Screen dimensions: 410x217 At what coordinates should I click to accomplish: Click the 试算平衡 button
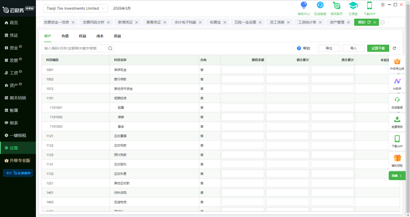click(x=378, y=48)
